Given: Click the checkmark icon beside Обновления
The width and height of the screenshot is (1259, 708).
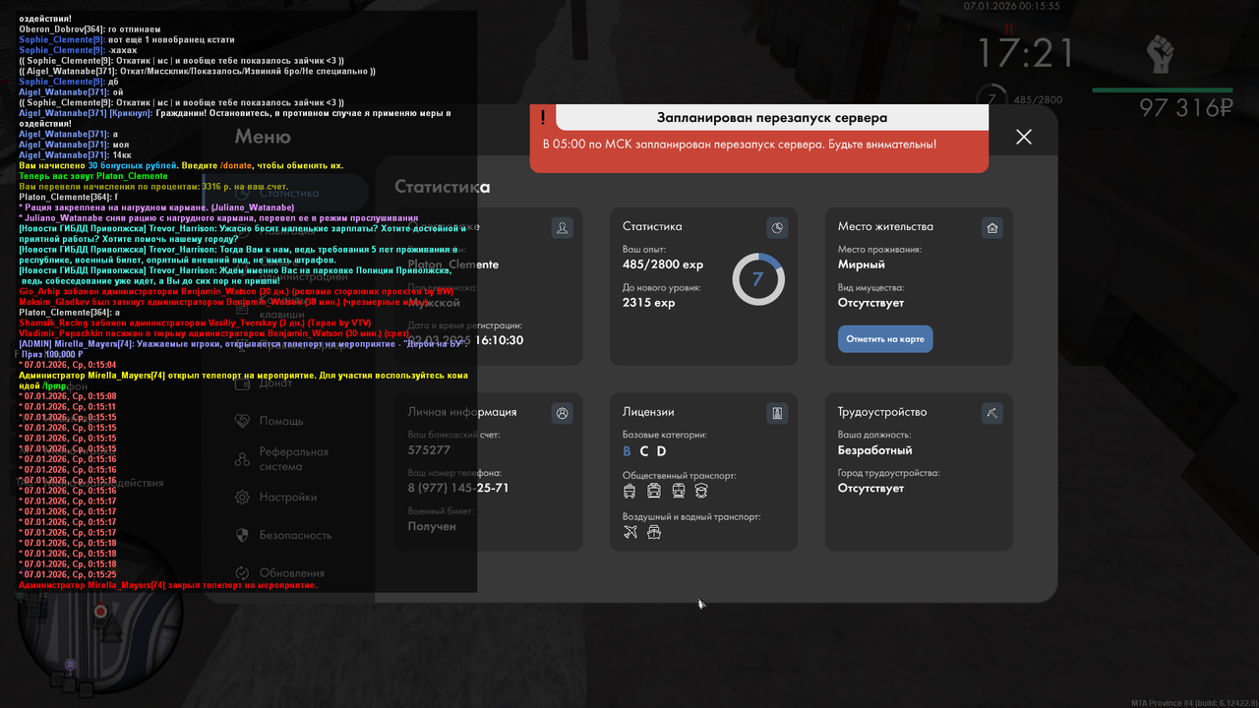Looking at the screenshot, I should click(x=242, y=572).
